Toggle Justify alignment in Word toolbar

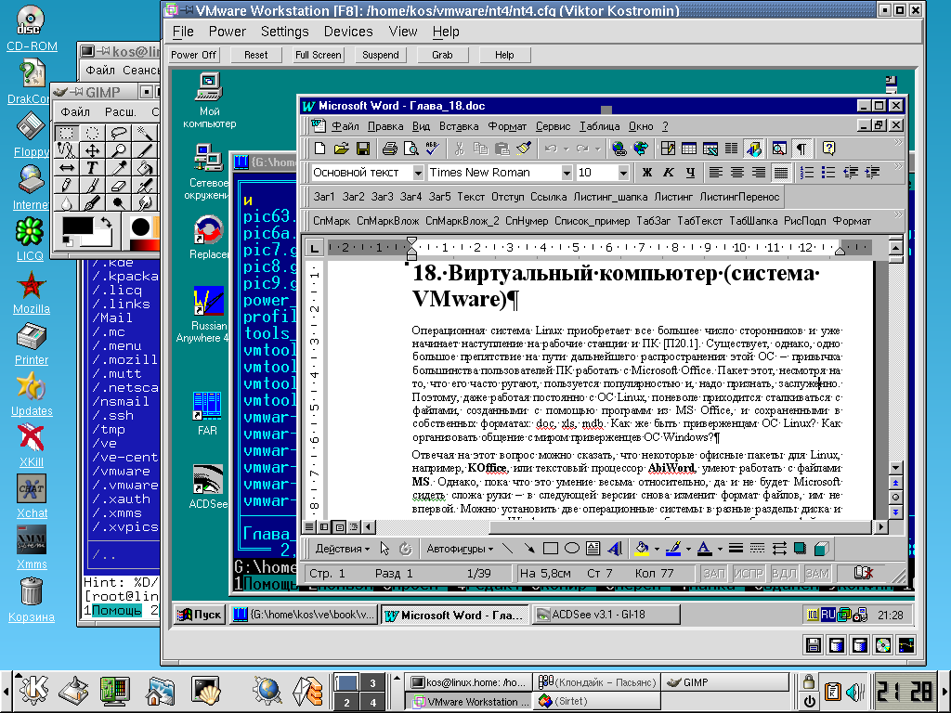[x=781, y=173]
